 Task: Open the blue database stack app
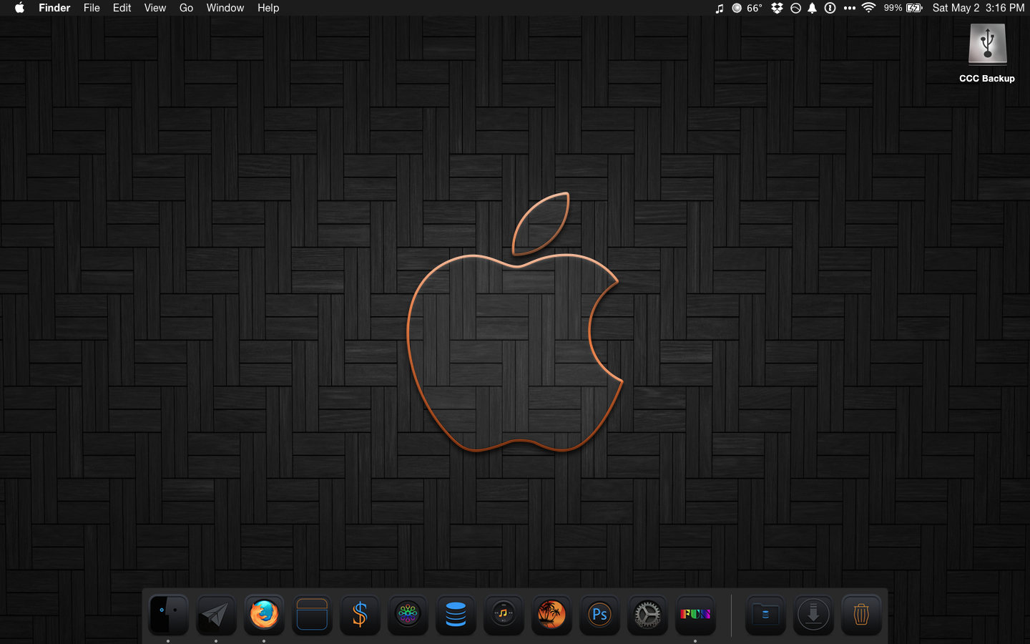[x=456, y=614]
